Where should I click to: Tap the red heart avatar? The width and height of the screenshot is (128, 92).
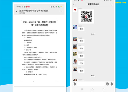click(x=75, y=10)
